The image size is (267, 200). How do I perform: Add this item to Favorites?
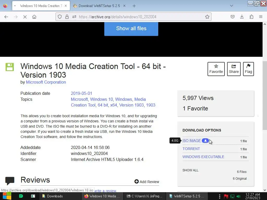pyautogui.click(x=216, y=69)
